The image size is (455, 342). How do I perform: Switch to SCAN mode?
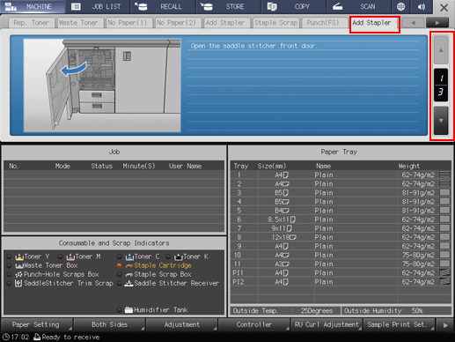(358, 6)
